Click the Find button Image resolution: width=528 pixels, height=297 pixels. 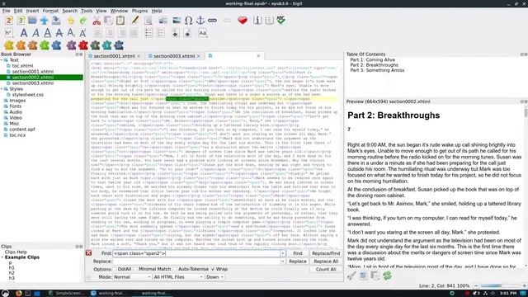[298, 253]
